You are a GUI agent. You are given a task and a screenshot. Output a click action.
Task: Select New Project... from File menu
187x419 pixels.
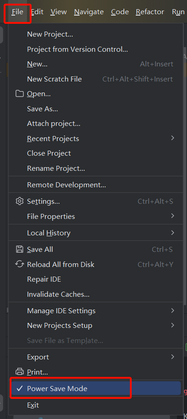click(x=50, y=34)
